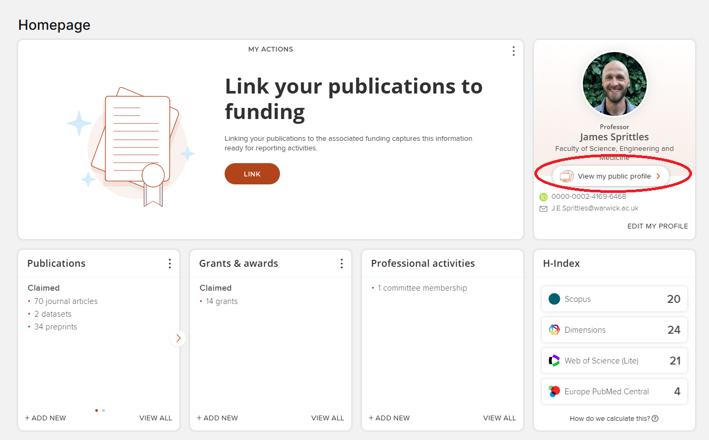Select second carousel dot in Publications
Viewport: 709px width, 440px height.
(103, 410)
